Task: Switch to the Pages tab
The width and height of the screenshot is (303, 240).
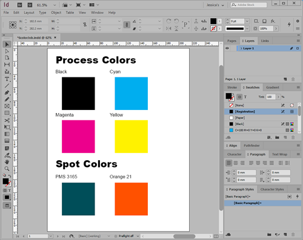Action: [x=231, y=41]
